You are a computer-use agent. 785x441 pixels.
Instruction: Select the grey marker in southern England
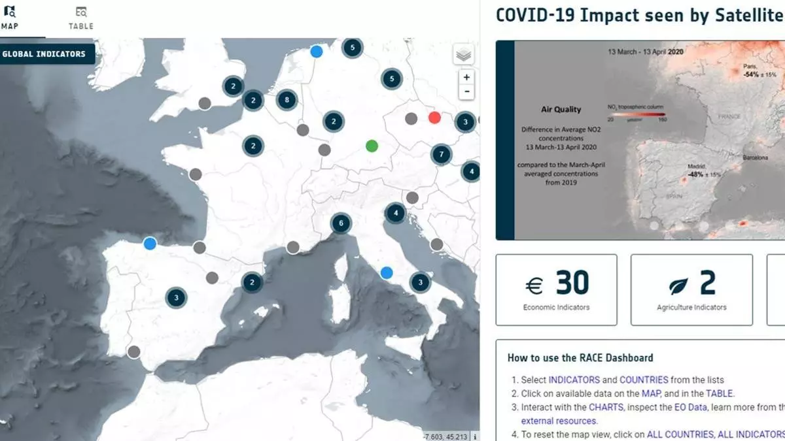point(205,103)
